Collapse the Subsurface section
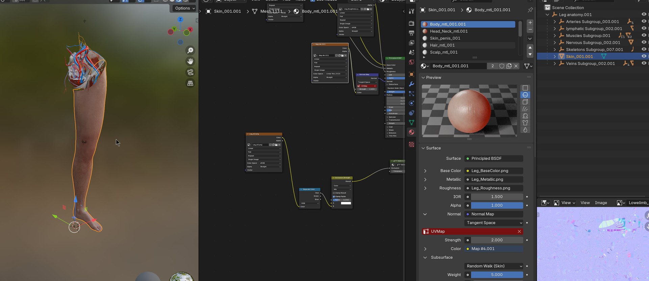 [x=425, y=257]
